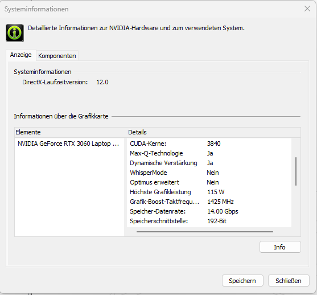Select the Anzeige tab
317x295 pixels.
click(x=21, y=55)
